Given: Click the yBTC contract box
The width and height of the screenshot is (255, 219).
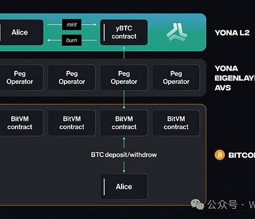Looking at the screenshot, I should click(124, 32).
